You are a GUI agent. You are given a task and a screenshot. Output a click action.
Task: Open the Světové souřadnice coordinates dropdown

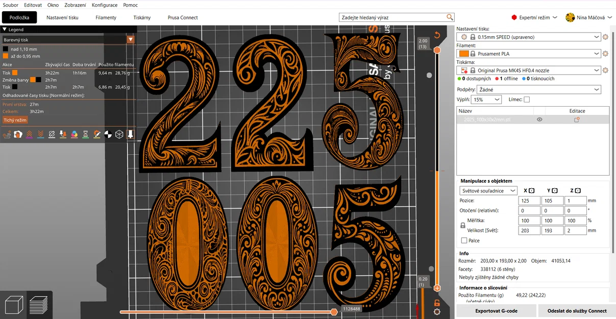(488, 191)
